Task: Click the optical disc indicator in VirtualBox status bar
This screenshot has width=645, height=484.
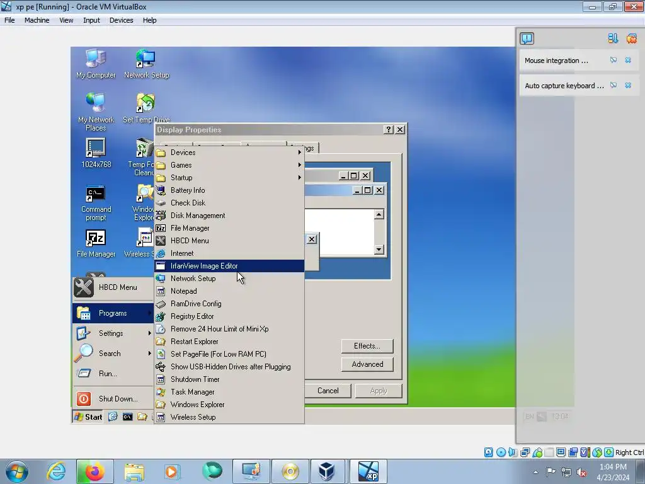Action: tap(501, 452)
